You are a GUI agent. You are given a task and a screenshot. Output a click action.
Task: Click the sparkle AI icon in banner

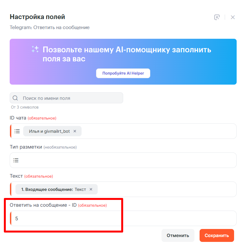tap(35, 49)
